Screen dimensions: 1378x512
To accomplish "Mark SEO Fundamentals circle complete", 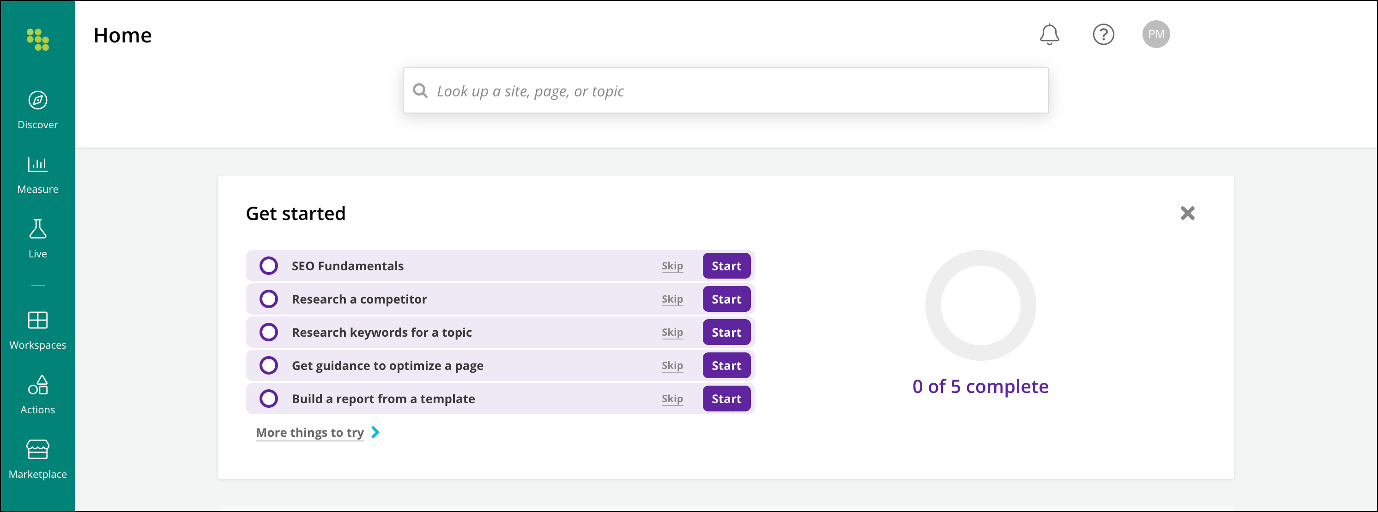I will click(269, 266).
